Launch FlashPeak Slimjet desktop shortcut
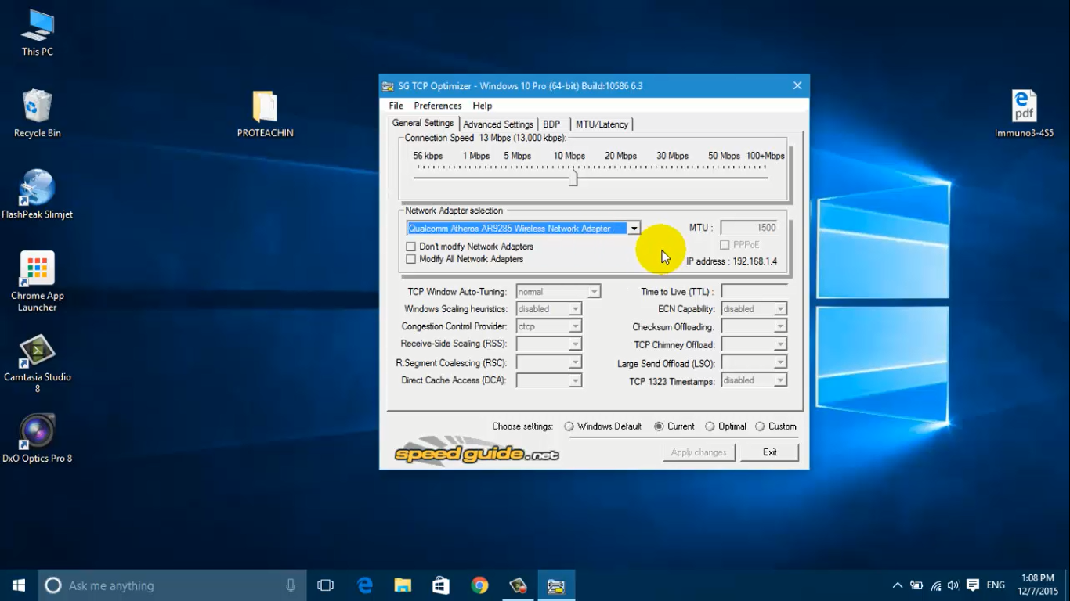This screenshot has height=601, width=1070. 38,195
